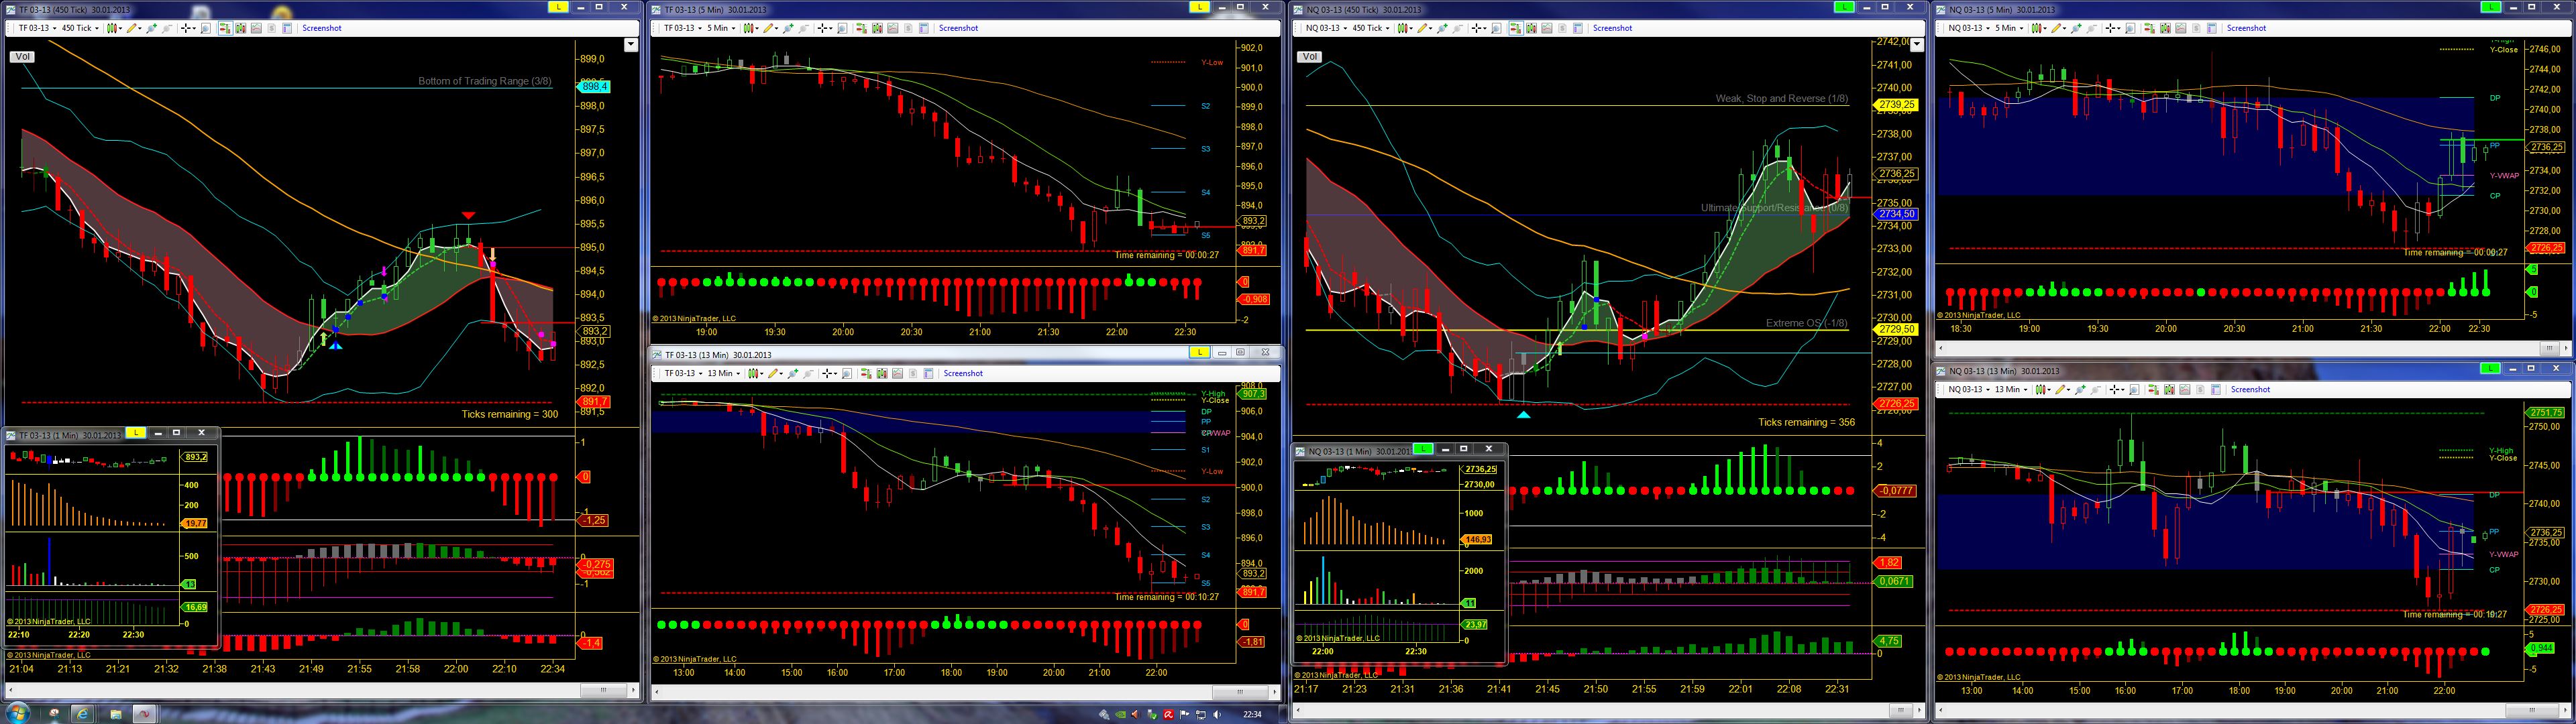Open Data Series in TF 450 Tick chart
2576x724 pixels.
(240, 28)
